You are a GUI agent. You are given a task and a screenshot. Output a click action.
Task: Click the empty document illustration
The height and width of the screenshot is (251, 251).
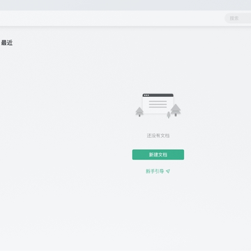point(158,105)
